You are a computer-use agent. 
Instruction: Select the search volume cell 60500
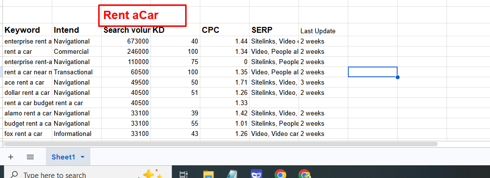pyautogui.click(x=126, y=72)
